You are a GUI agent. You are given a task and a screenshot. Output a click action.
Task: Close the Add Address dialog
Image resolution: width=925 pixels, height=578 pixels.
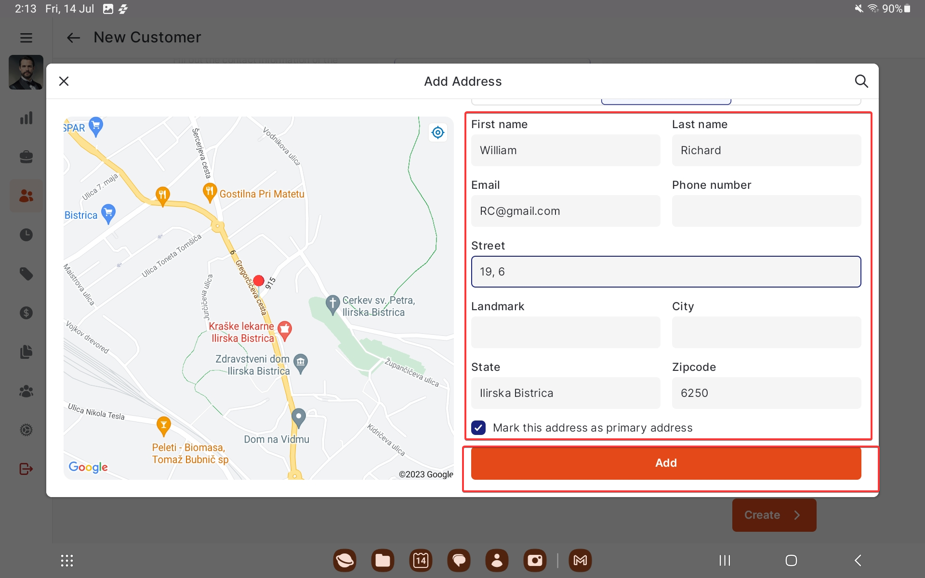click(64, 81)
